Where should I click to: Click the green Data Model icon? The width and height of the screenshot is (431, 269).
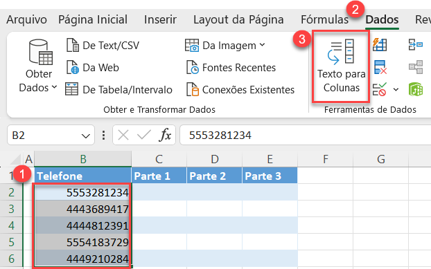[x=416, y=89]
